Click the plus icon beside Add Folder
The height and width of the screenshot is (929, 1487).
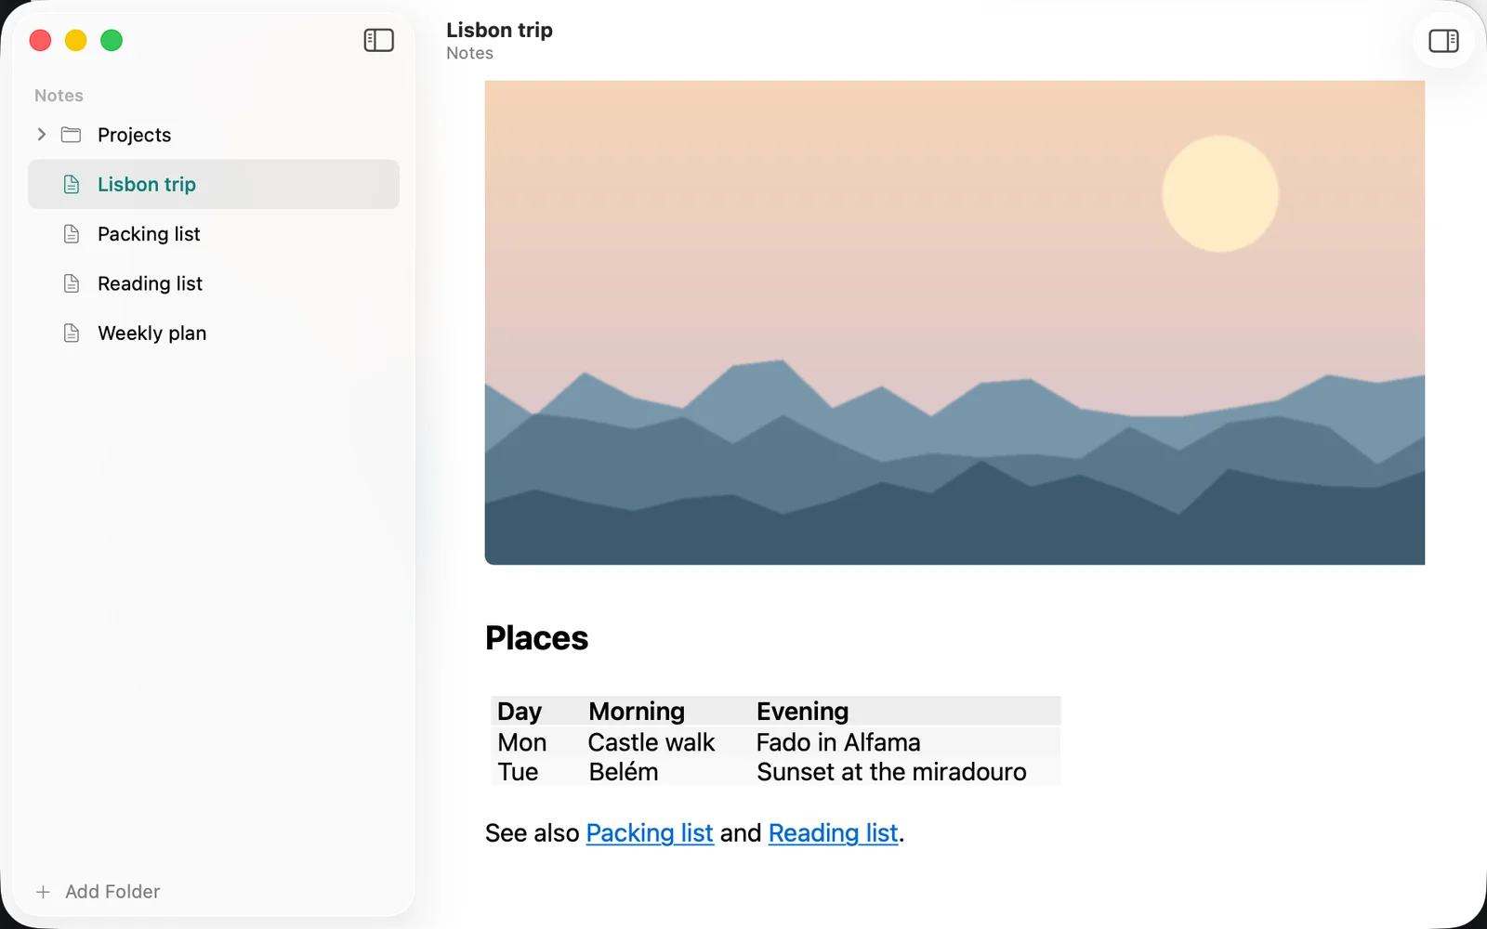[x=43, y=892]
